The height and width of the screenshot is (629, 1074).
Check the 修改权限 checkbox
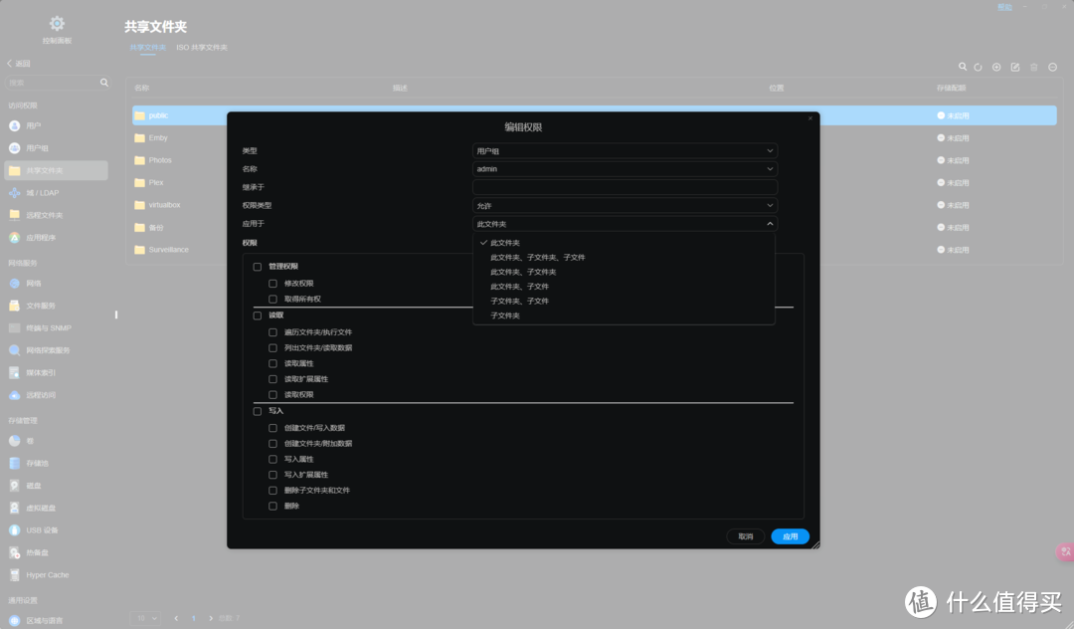pos(272,283)
